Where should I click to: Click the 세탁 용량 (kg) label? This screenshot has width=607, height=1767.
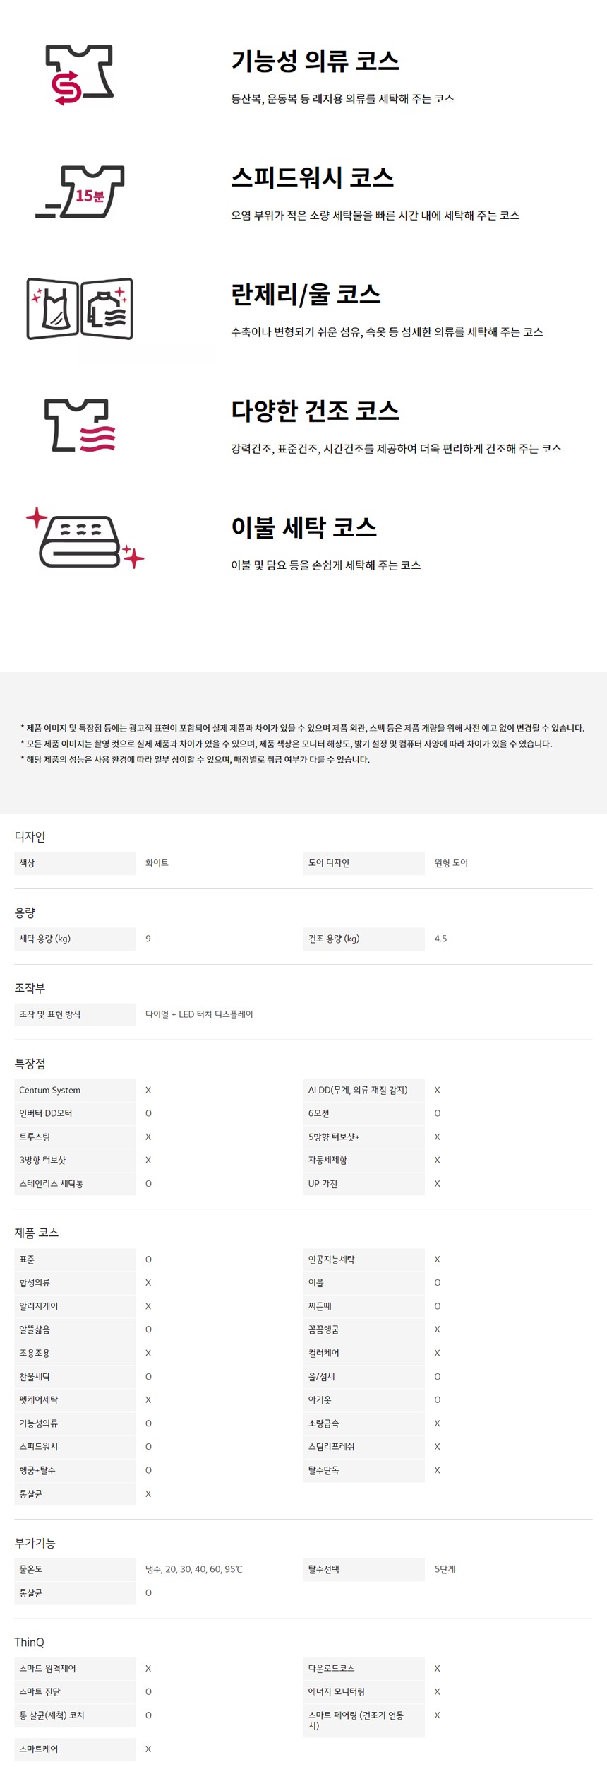click(x=75, y=939)
